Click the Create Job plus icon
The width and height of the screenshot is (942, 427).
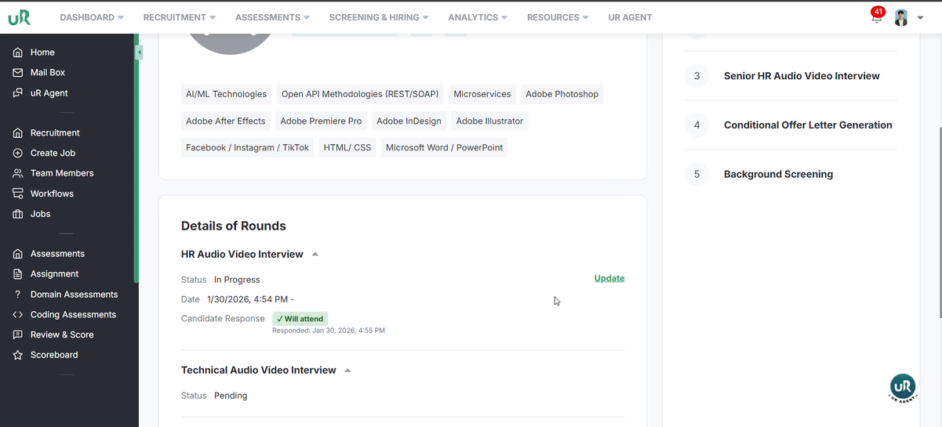point(18,154)
